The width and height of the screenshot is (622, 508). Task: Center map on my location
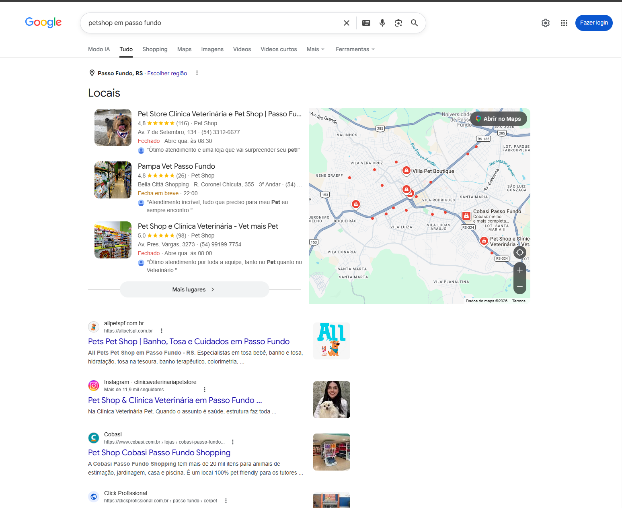[x=520, y=252]
